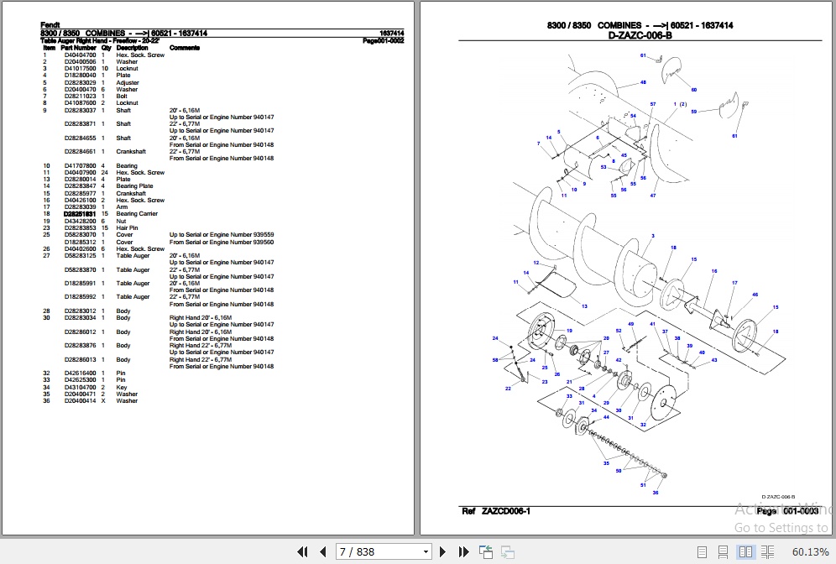Image resolution: width=836 pixels, height=564 pixels.
Task: Click the greyed next view navigation icon
Action: point(508,551)
